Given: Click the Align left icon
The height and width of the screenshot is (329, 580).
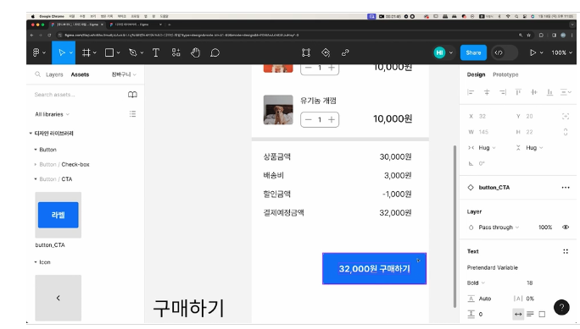Looking at the screenshot, I should tap(471, 92).
